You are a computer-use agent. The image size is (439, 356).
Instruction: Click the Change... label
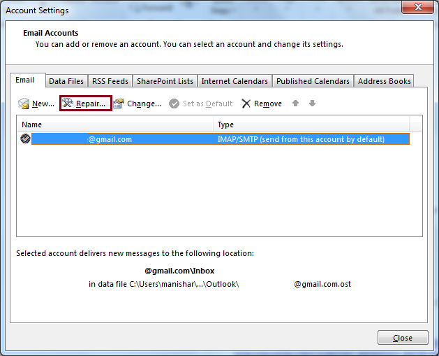click(x=144, y=104)
